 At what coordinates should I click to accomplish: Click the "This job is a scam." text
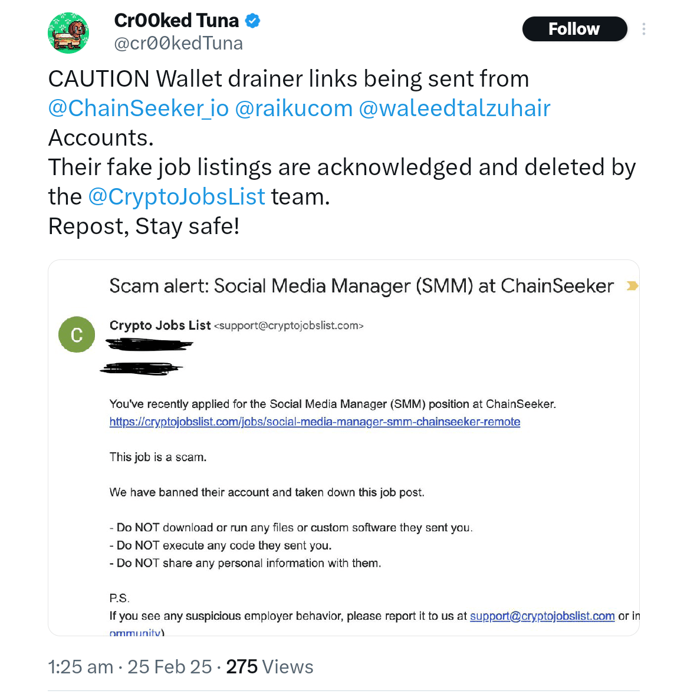158,457
